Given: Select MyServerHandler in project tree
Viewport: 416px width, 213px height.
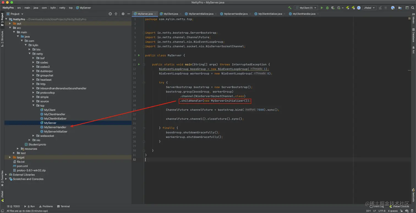Looking at the screenshot, I should [55, 127].
